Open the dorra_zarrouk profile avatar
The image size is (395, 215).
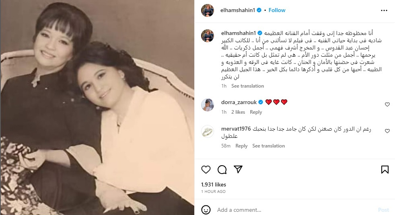tap(207, 105)
